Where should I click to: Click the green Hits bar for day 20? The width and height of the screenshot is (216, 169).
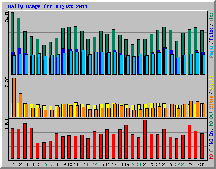tap(132, 51)
